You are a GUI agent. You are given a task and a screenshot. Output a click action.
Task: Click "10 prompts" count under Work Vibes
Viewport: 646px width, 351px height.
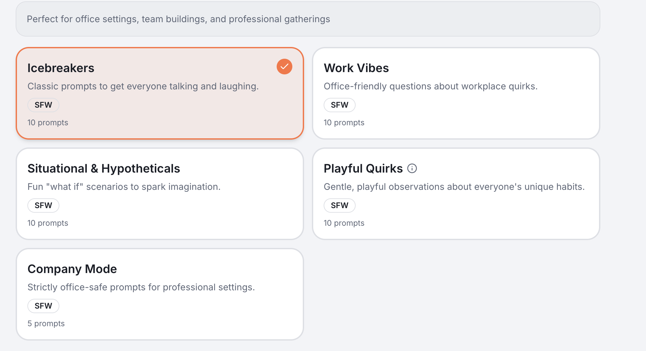pyautogui.click(x=344, y=123)
